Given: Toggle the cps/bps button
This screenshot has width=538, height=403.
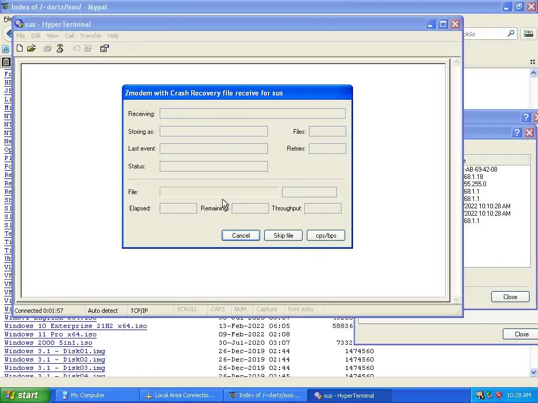Looking at the screenshot, I should coord(326,236).
